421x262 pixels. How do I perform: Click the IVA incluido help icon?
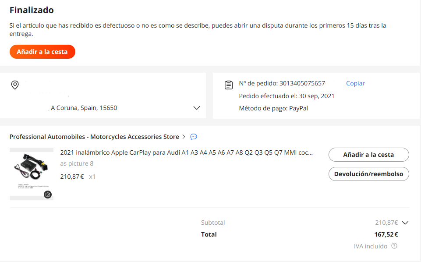394,246
